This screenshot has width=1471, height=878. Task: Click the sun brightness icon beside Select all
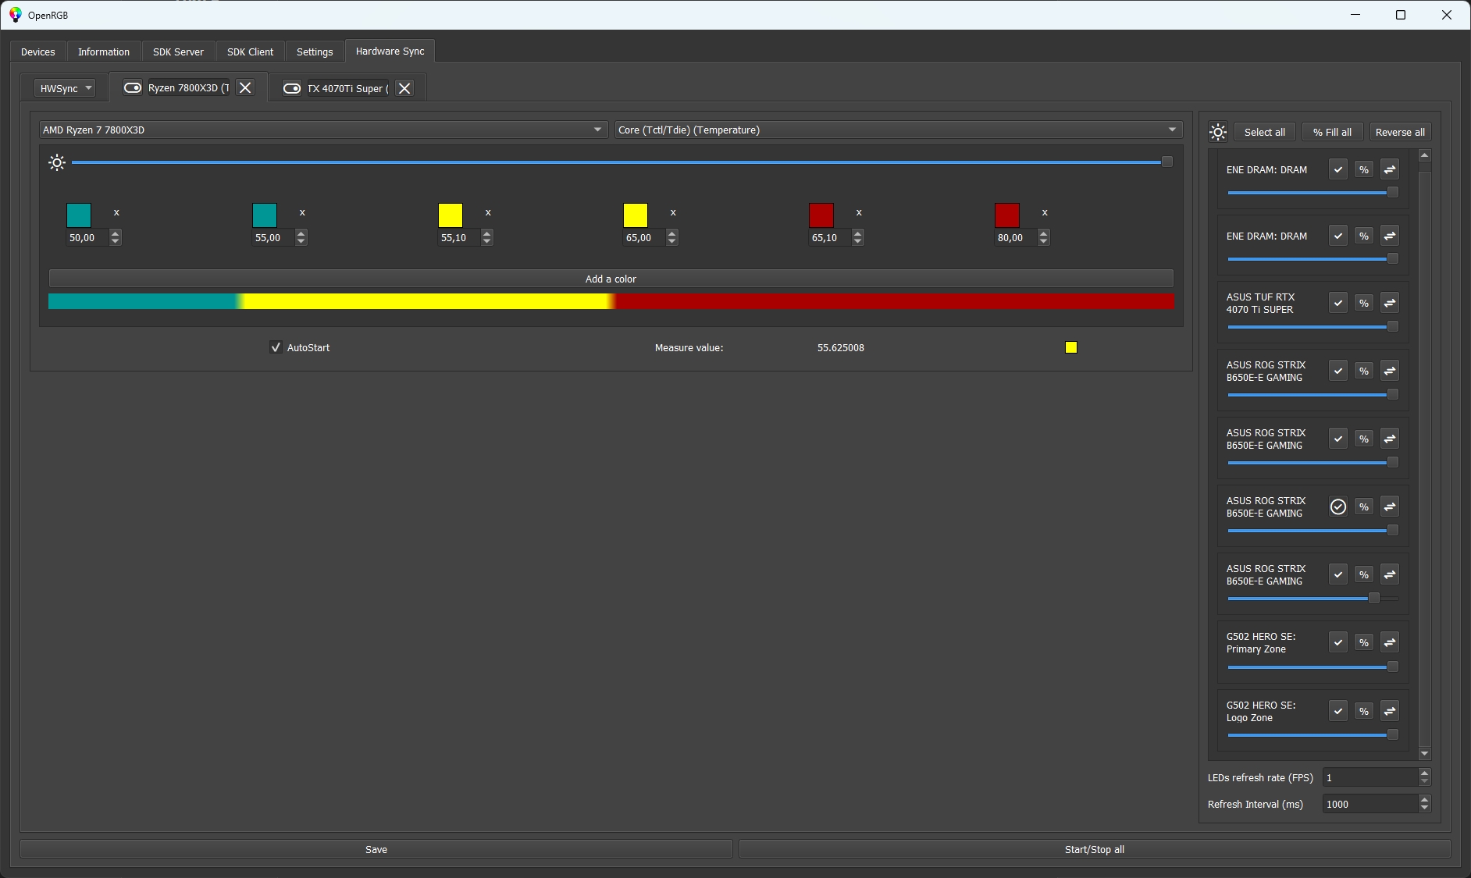pyautogui.click(x=1218, y=132)
